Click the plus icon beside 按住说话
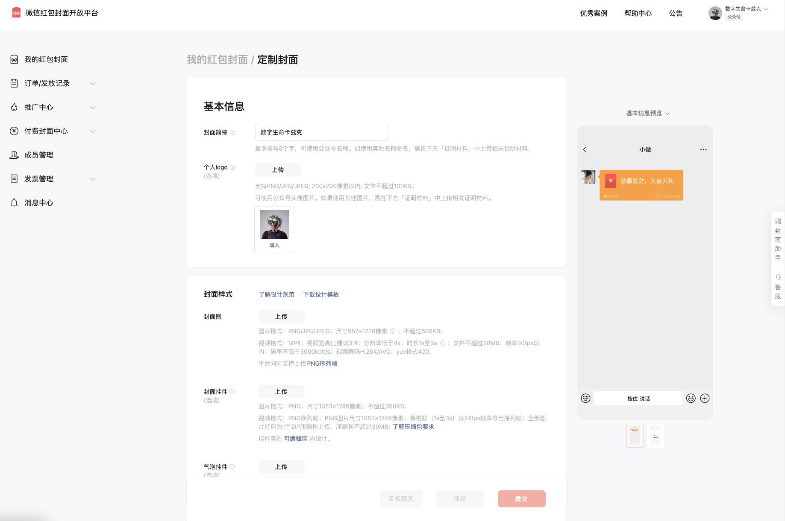 click(x=705, y=398)
